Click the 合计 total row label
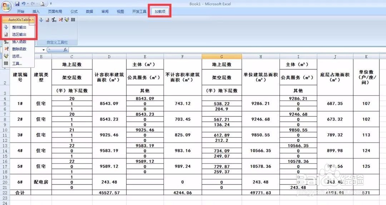This screenshot has height=205, width=386. pos(20,193)
